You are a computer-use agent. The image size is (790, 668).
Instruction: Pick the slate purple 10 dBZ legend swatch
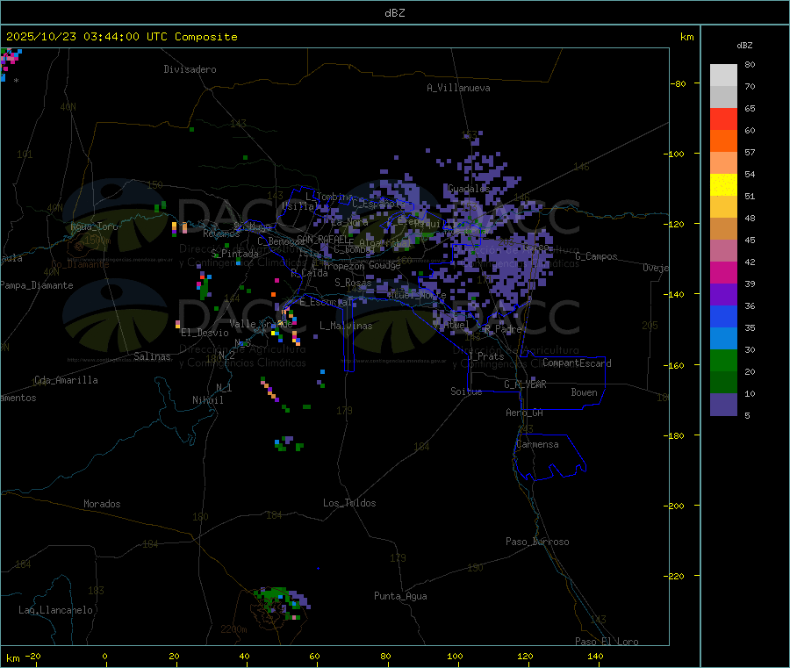[723, 405]
